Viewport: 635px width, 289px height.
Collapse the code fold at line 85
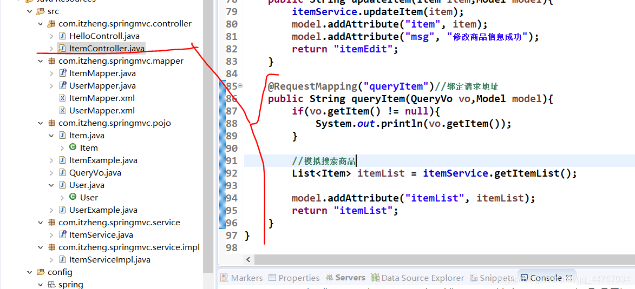[240, 86]
